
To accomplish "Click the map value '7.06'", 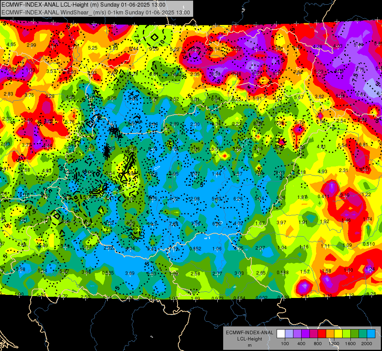I will [x=195, y=223].
